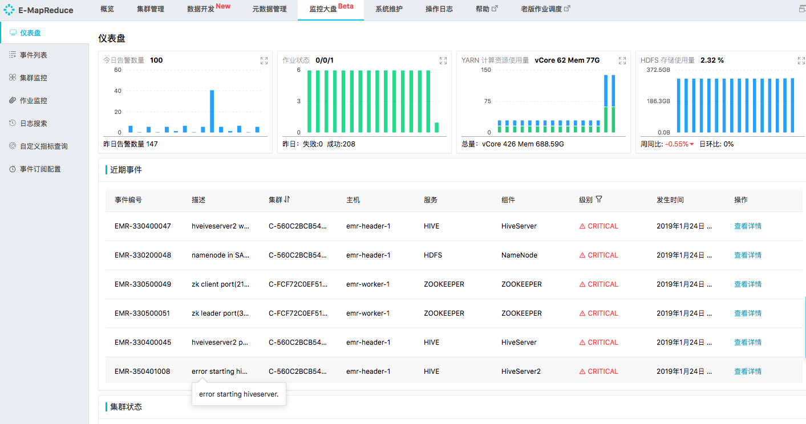Click 总量: vCore 426 Mem 688.59G text
806x424 pixels.
tap(513, 144)
